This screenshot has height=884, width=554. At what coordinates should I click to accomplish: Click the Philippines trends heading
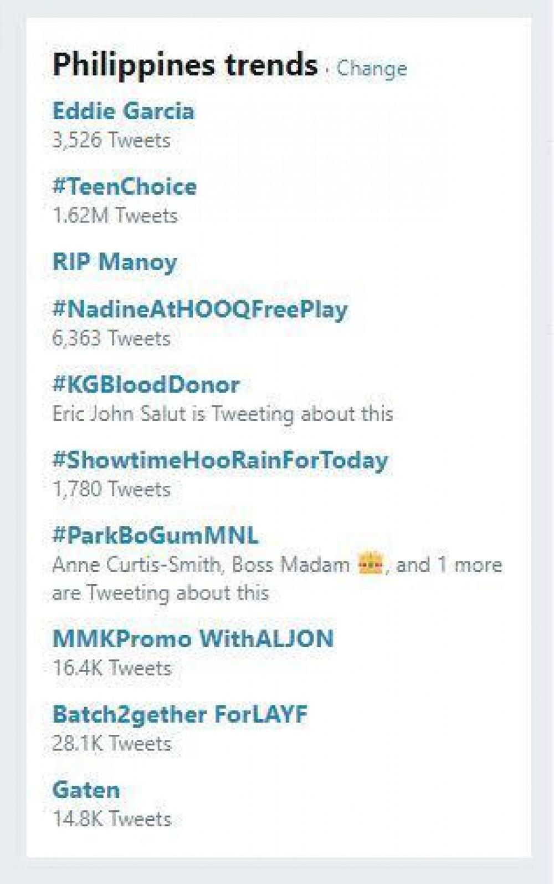pyautogui.click(x=185, y=64)
